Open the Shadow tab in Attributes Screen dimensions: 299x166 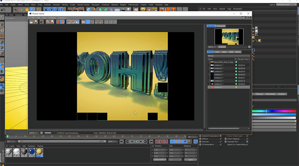[259, 94]
